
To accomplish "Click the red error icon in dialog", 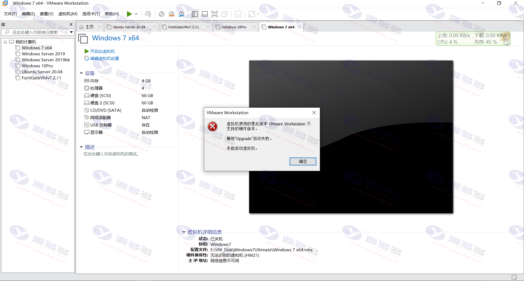I will tap(213, 126).
